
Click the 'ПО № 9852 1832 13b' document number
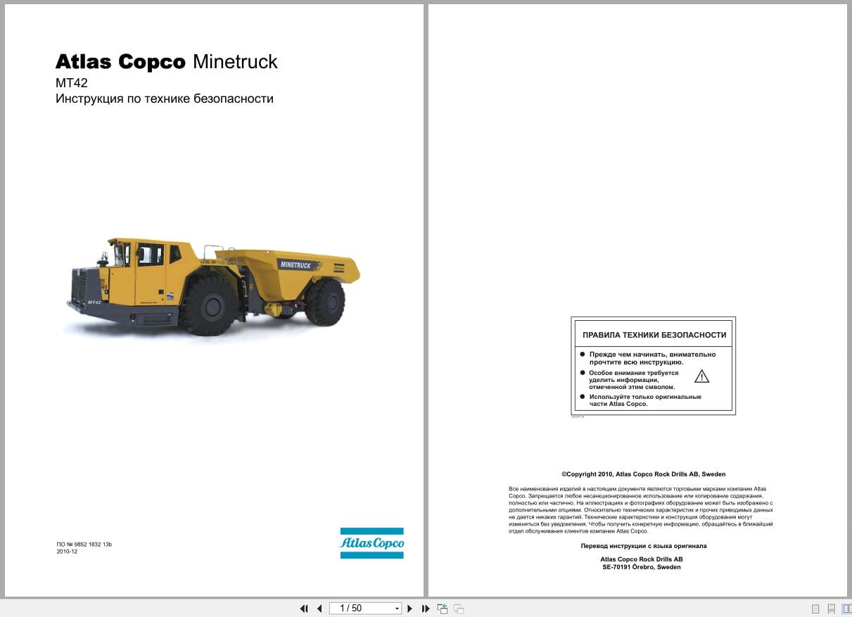(x=84, y=545)
